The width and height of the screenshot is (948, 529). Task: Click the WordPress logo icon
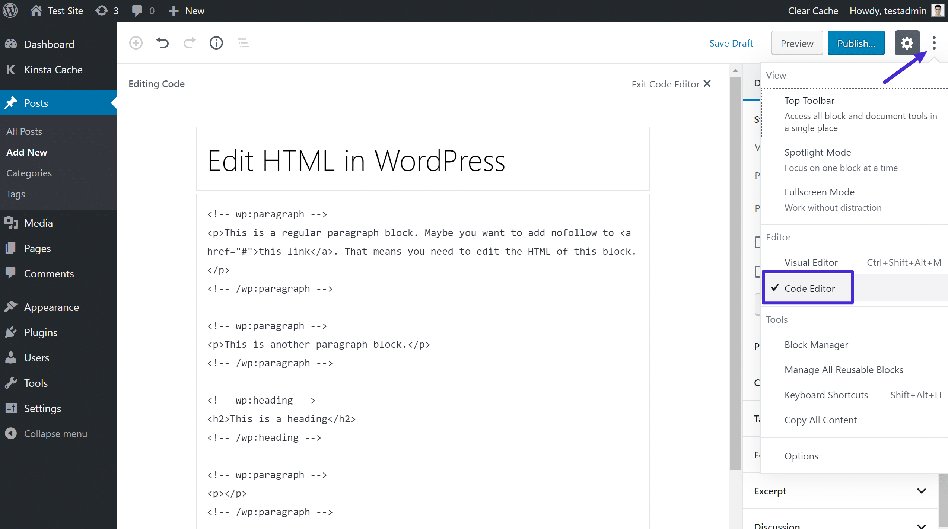[11, 10]
